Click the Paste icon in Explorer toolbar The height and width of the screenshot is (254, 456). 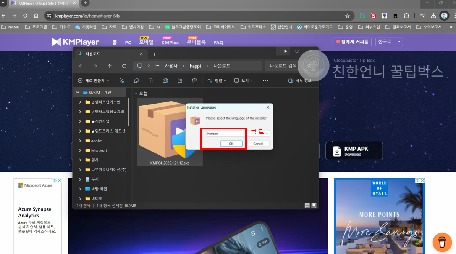pos(150,81)
